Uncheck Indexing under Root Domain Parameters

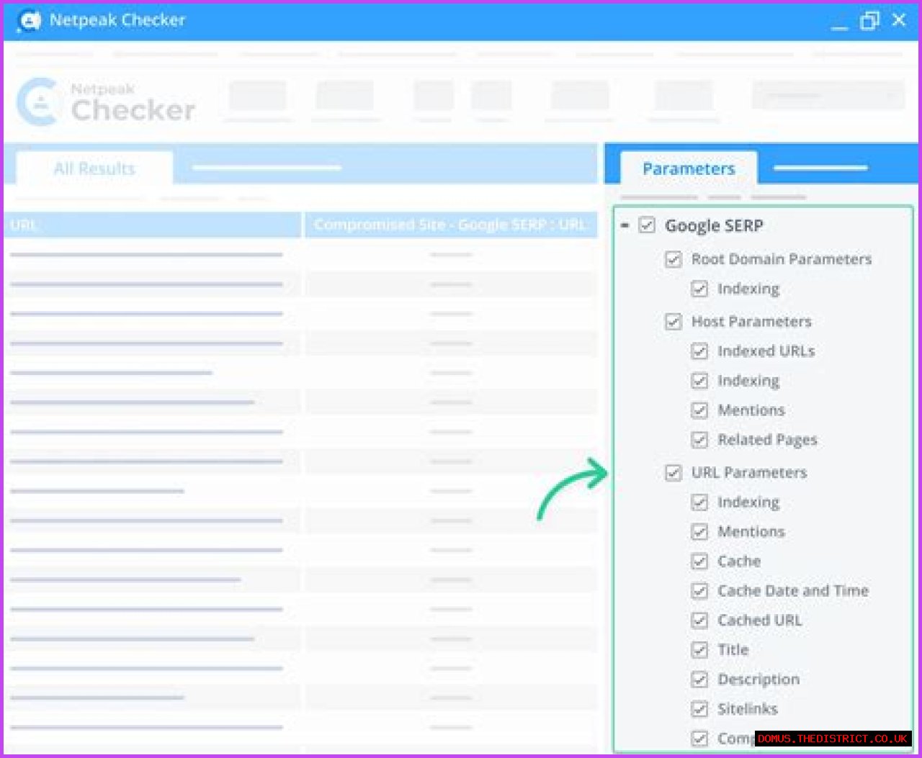click(699, 289)
